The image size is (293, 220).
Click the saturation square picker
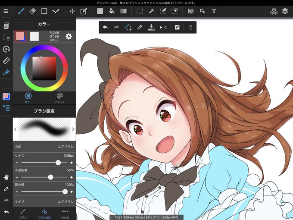pyautogui.click(x=44, y=69)
